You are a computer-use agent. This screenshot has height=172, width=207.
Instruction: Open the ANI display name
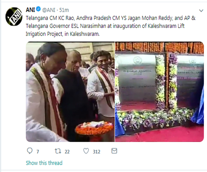[30, 10]
